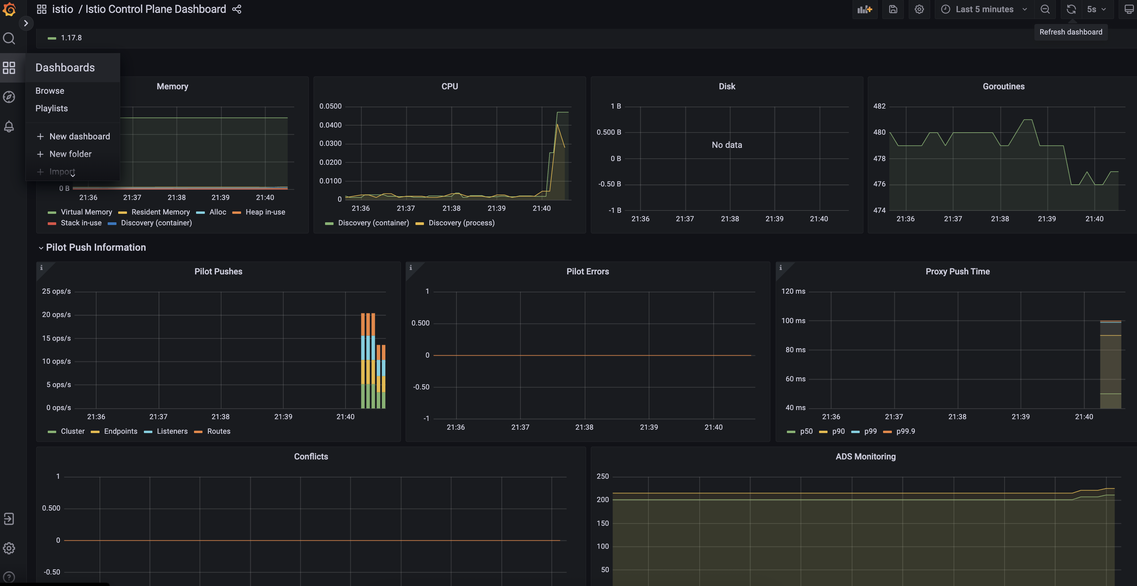The image size is (1137, 586).
Task: Save dashboard with the disk icon
Action: 893,9
